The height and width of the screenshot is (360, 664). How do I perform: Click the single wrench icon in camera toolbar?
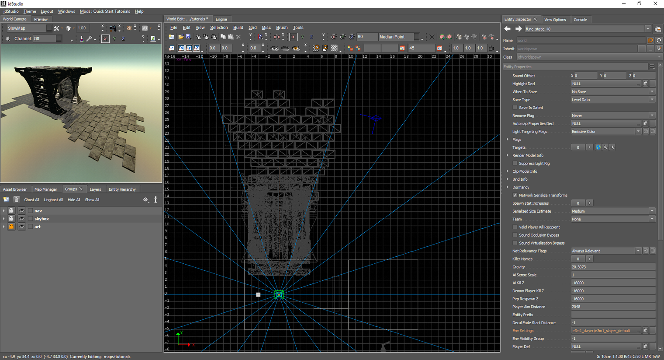coord(90,38)
